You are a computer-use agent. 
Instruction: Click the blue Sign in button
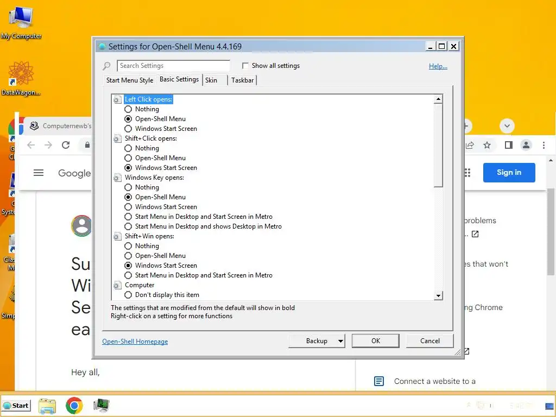point(509,173)
